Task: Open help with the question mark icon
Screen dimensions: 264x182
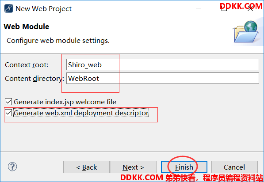Action: [x=12, y=167]
